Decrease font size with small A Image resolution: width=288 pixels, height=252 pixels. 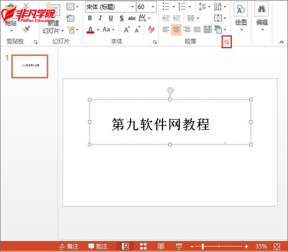tap(137, 29)
